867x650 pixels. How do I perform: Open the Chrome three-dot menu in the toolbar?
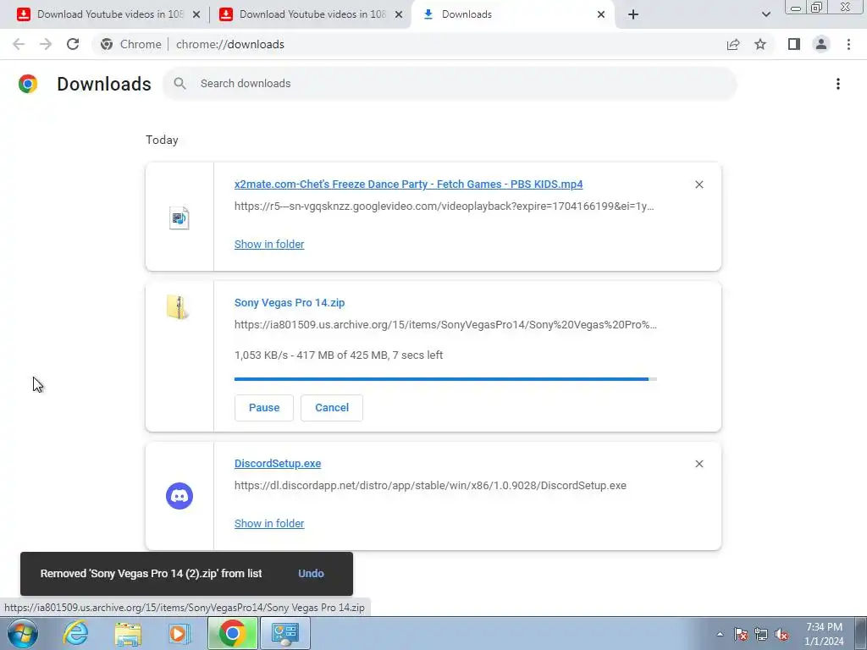click(x=848, y=44)
